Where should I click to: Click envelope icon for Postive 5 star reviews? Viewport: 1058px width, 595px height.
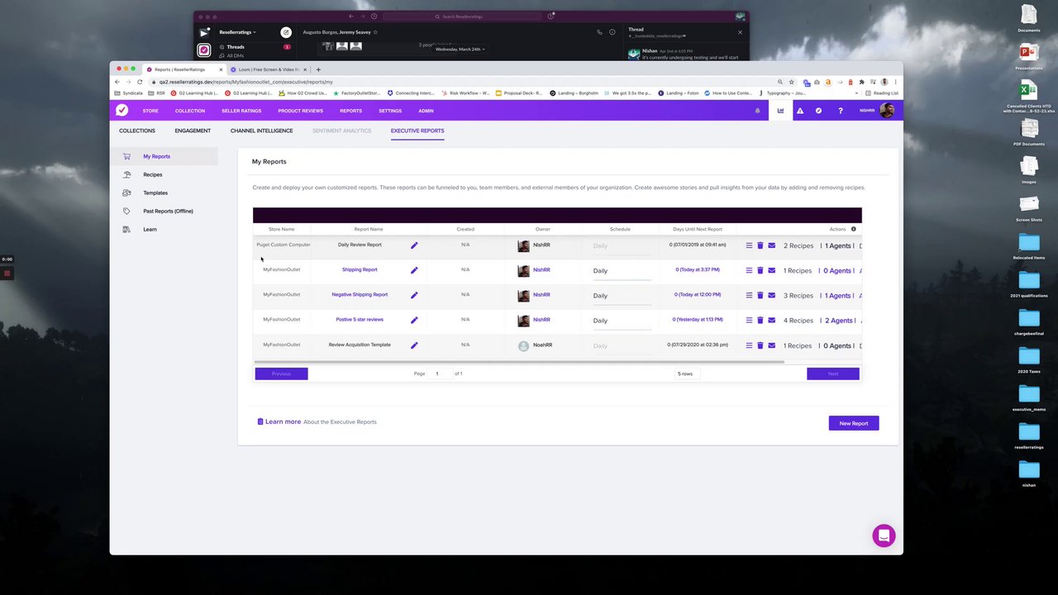tap(771, 320)
